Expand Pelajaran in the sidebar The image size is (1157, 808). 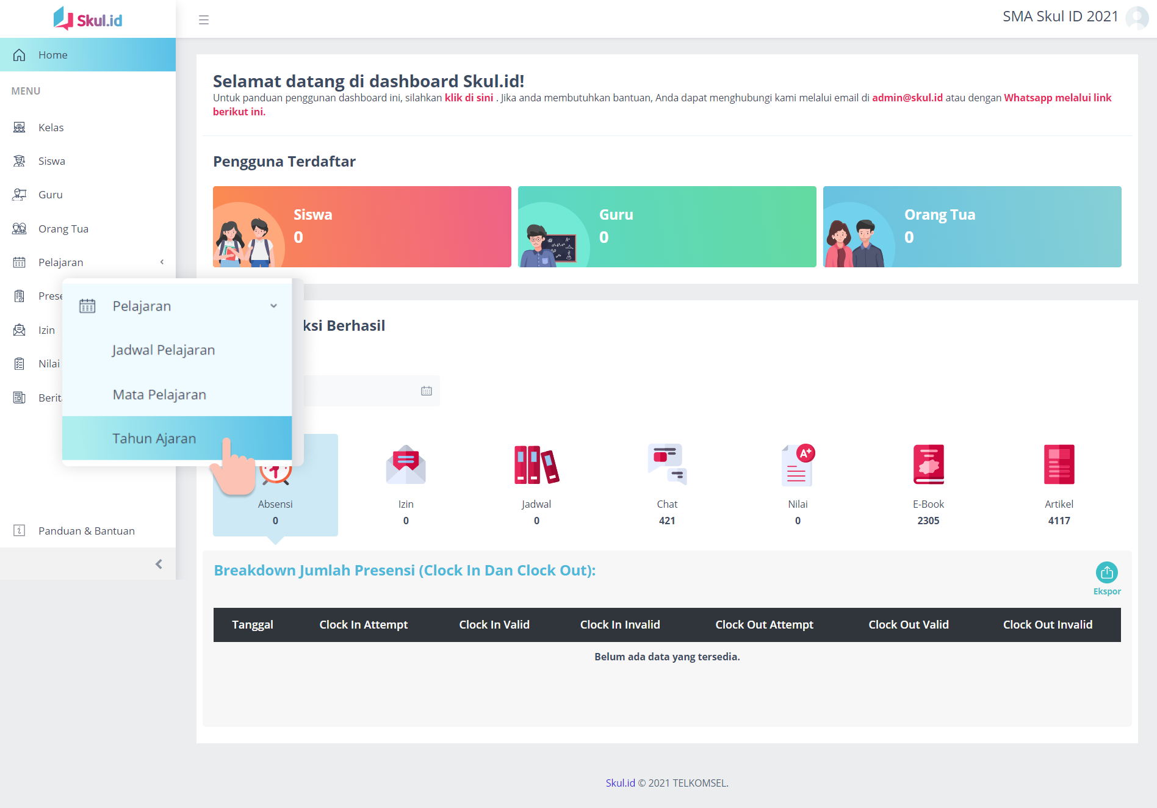[x=88, y=262]
